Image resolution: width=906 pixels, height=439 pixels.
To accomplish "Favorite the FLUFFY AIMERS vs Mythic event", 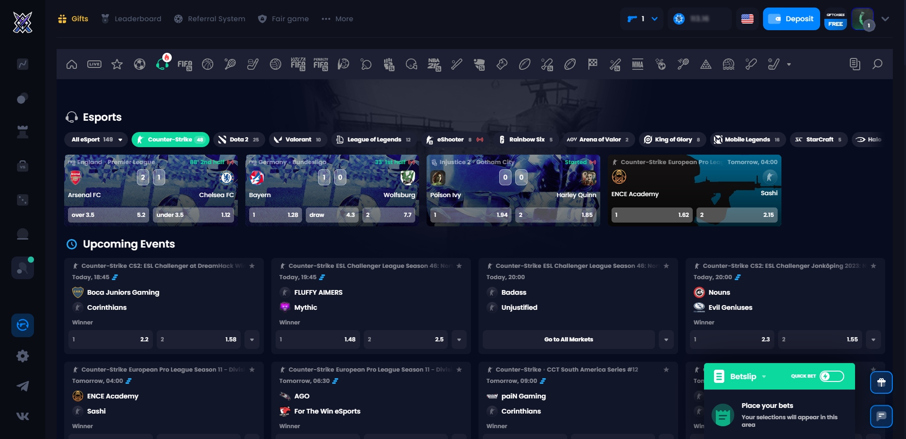I will tap(459, 266).
